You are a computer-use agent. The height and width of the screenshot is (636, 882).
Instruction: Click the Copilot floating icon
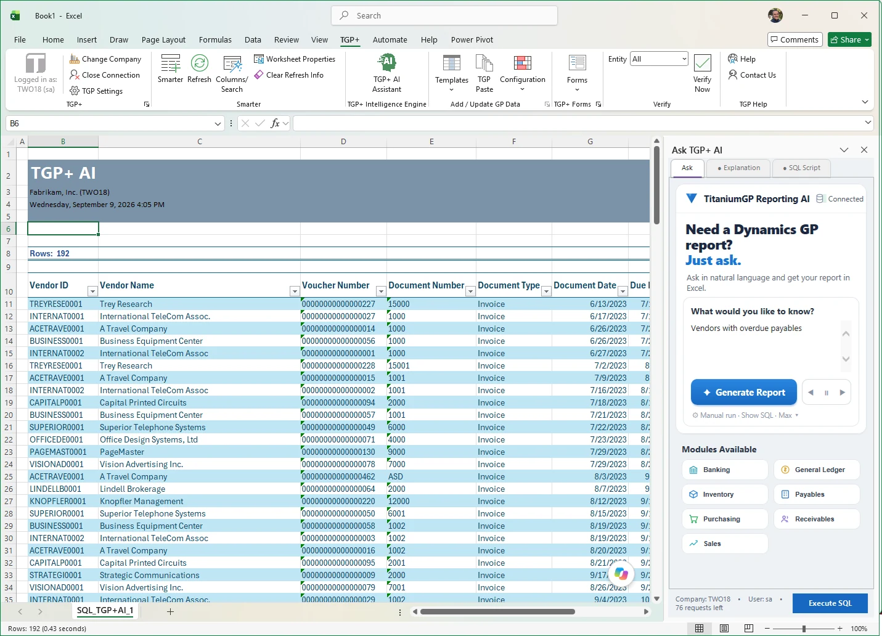coord(621,574)
